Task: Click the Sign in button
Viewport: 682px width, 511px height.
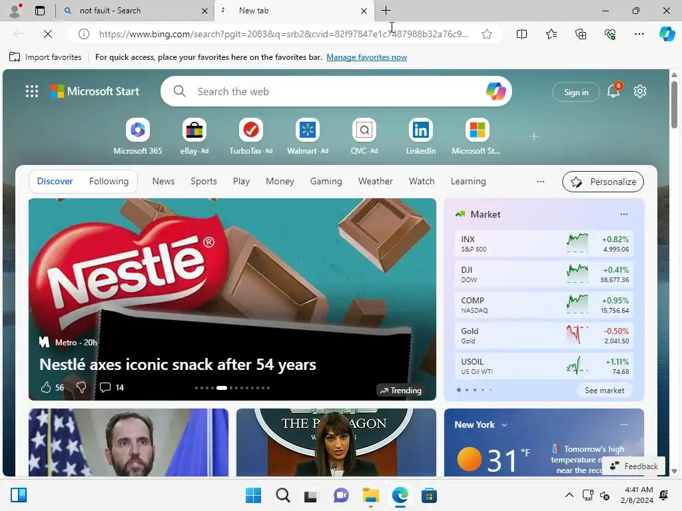Action: (576, 92)
